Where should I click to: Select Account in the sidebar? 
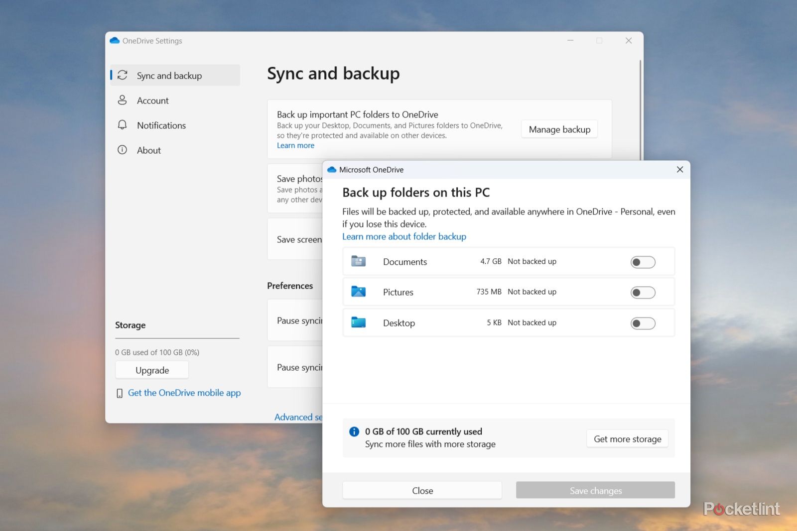click(152, 100)
